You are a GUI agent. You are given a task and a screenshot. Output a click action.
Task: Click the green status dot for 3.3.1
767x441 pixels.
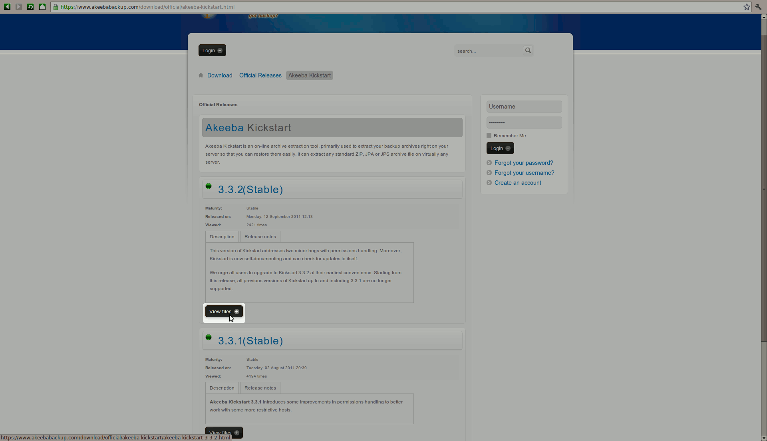point(209,337)
